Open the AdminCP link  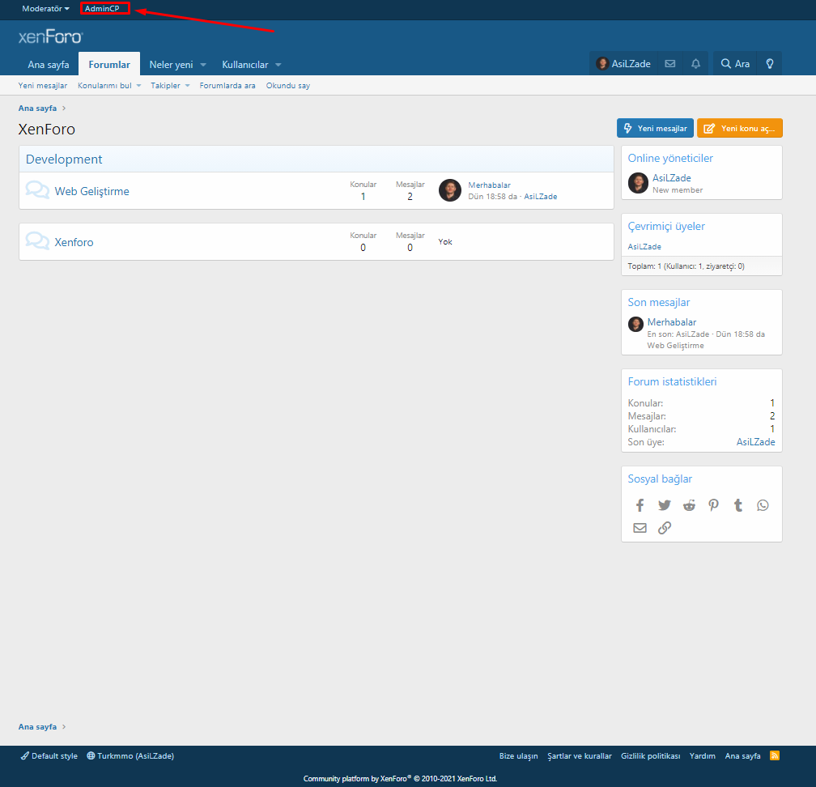point(102,8)
